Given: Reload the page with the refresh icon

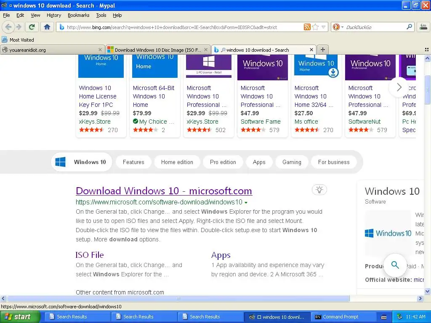Looking at the screenshot, I should pos(32,27).
